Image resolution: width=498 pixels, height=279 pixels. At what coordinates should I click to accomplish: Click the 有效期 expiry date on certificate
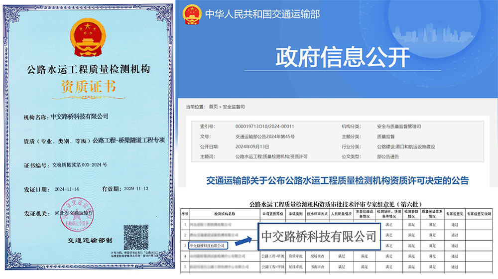(x=136, y=188)
